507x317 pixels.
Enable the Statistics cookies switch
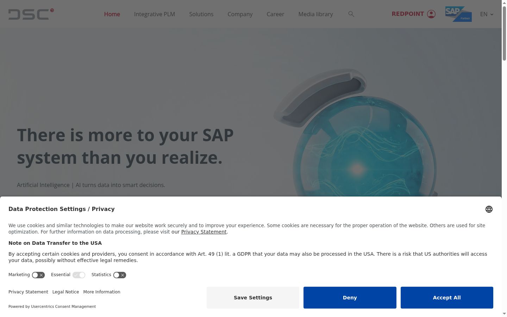coord(120,275)
